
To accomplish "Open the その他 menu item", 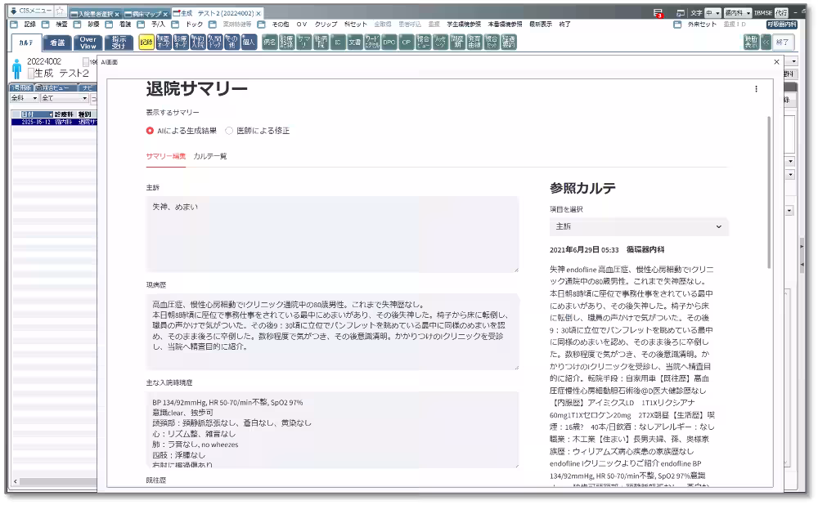I will pyautogui.click(x=278, y=25).
